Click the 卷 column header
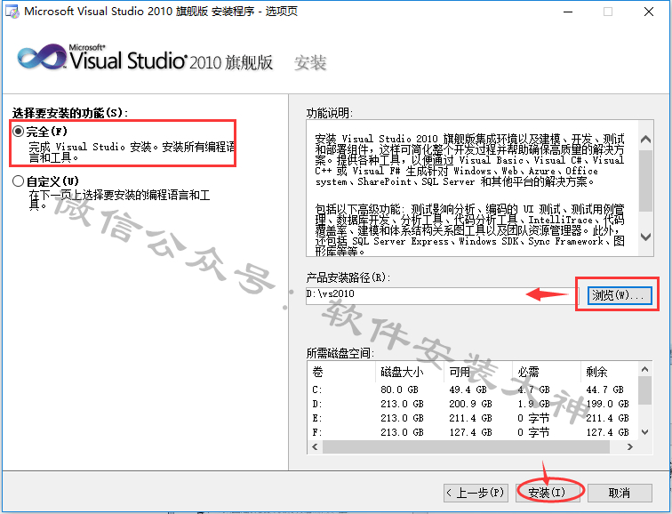 coord(341,371)
